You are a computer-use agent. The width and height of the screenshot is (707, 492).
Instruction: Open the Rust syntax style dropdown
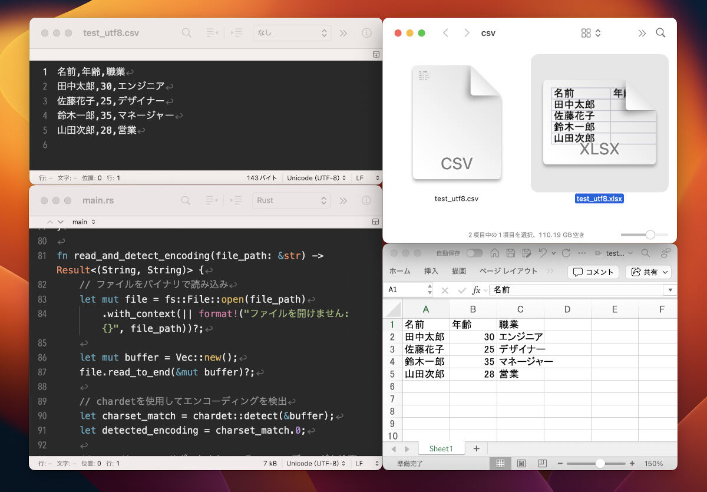(x=292, y=200)
